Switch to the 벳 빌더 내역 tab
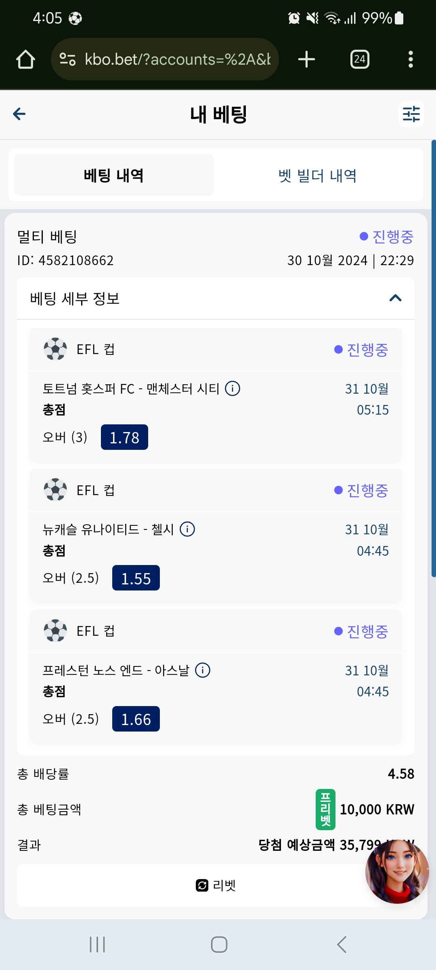436x970 pixels. point(318,175)
